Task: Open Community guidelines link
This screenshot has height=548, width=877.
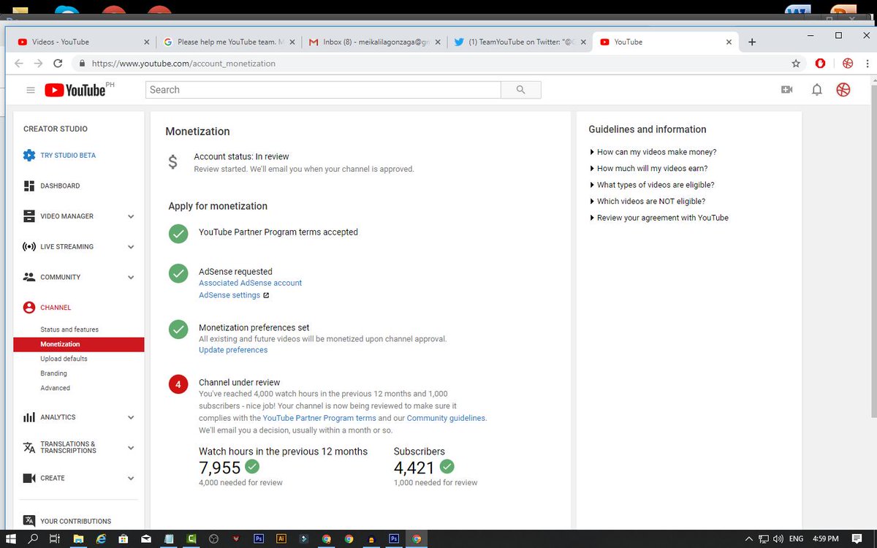Action: click(446, 418)
